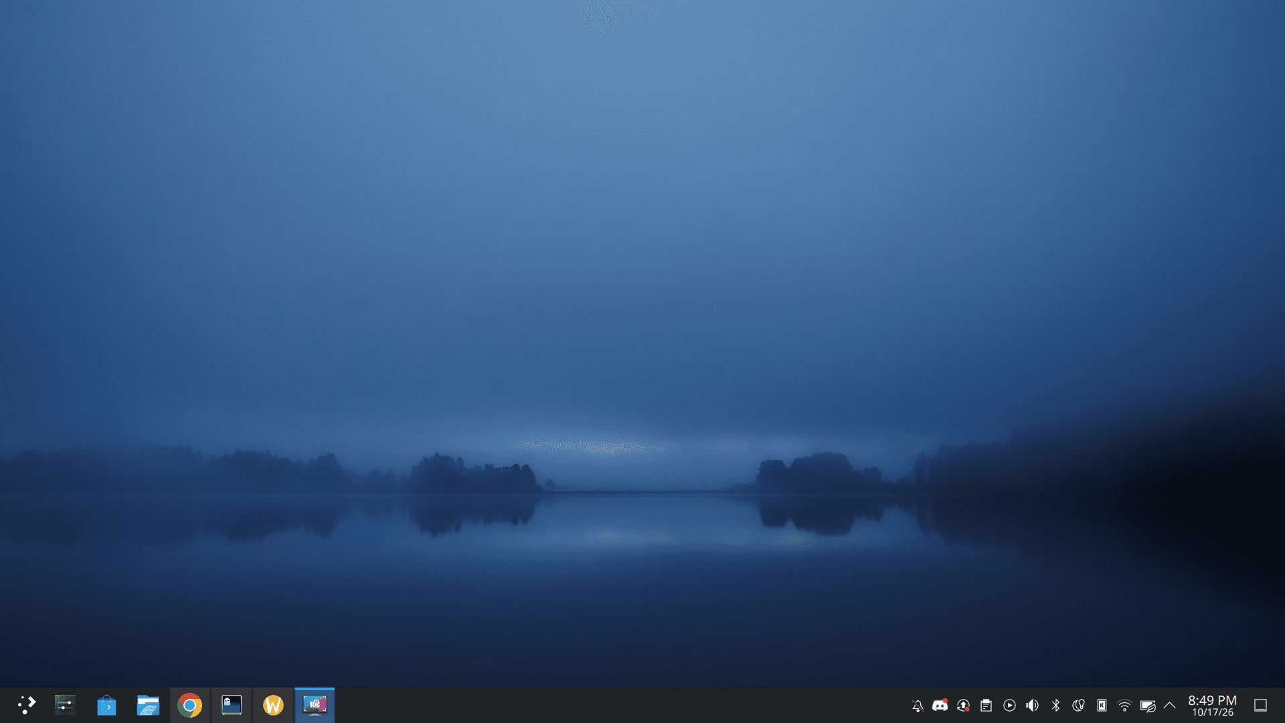
Task: Click the Show Desktop button
Action: click(1261, 706)
